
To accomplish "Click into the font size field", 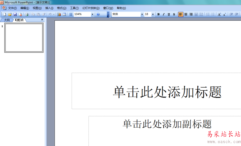I will (x=148, y=14).
